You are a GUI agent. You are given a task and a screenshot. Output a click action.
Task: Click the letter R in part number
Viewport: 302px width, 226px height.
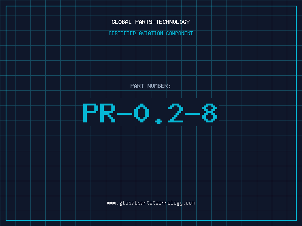click(108, 113)
